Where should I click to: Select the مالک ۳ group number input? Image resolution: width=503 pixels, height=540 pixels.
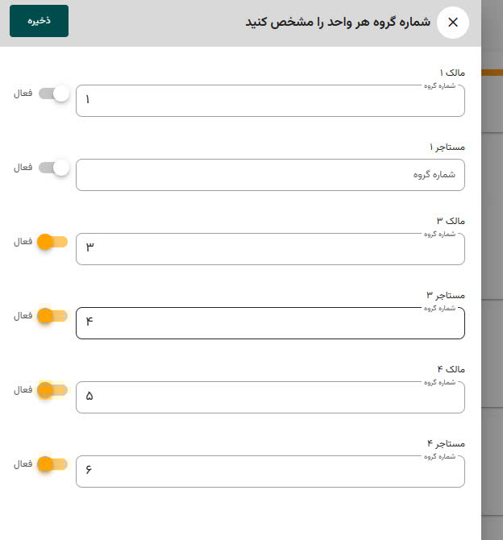[270, 249]
